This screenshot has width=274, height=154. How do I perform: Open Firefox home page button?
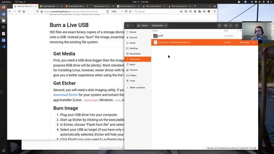pos(24,12)
